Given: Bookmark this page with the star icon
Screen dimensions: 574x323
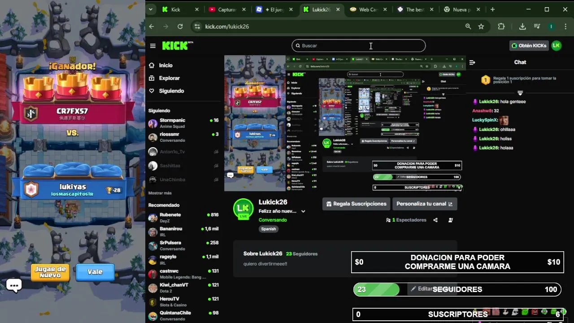Looking at the screenshot, I should pyautogui.click(x=481, y=26).
